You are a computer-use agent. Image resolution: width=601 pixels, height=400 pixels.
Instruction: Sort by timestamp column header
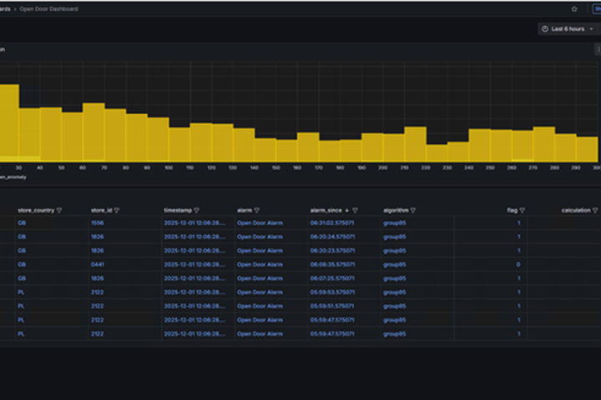178,211
